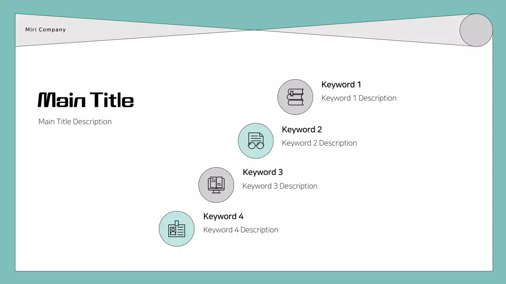The height and width of the screenshot is (284, 506).
Task: Click the 'Keyword 3' heading
Action: coord(262,172)
